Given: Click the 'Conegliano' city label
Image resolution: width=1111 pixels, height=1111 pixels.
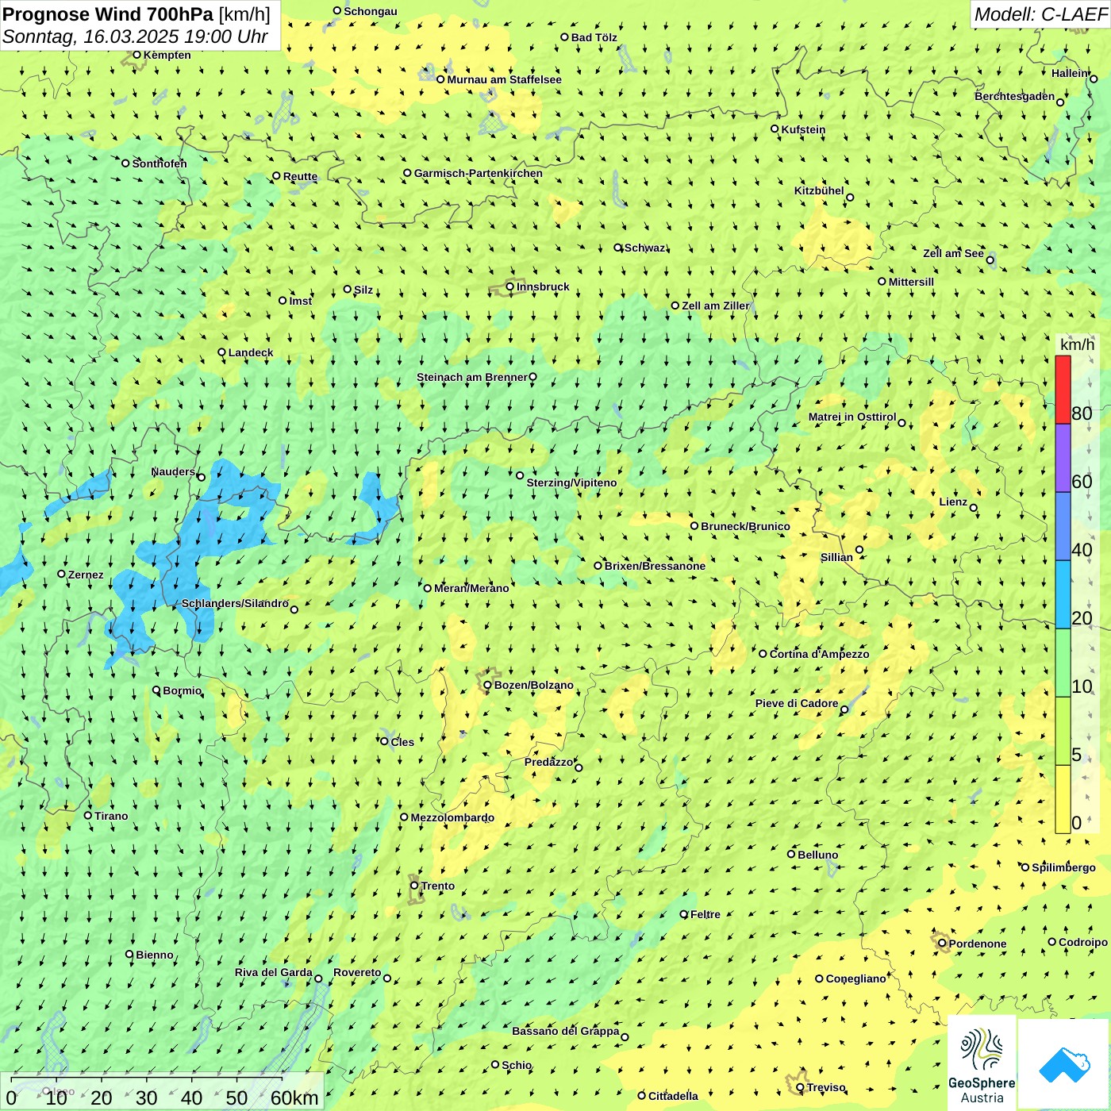Looking at the screenshot, I should click(x=855, y=979).
